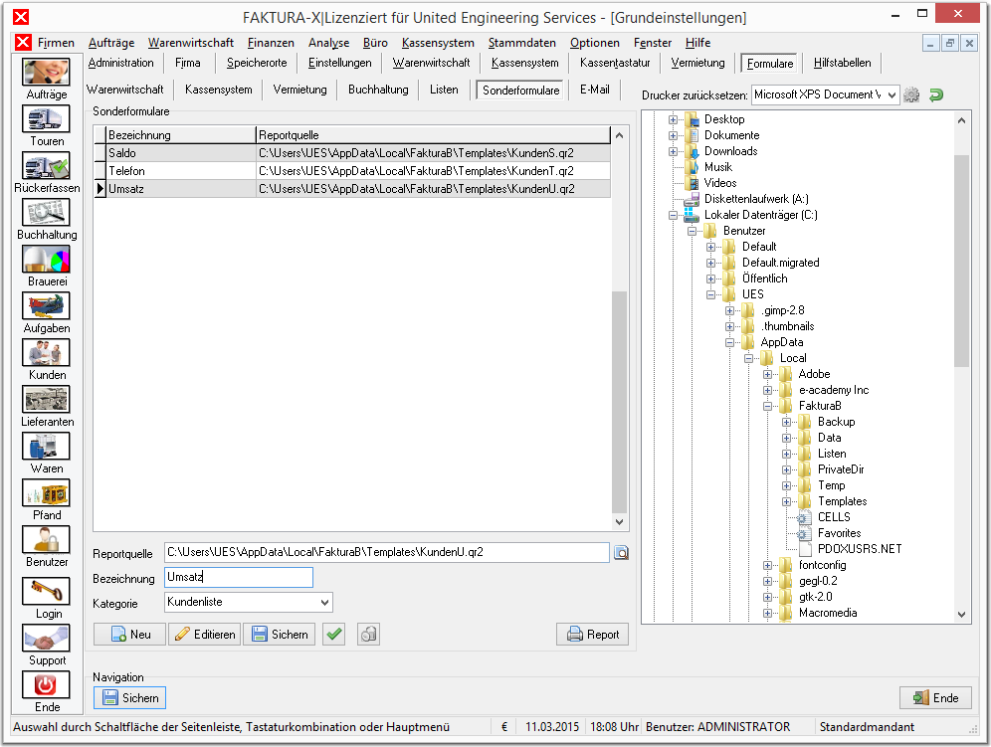Click the Favorites file icon in tree
Screen dimensions: 991x747
coord(804,533)
